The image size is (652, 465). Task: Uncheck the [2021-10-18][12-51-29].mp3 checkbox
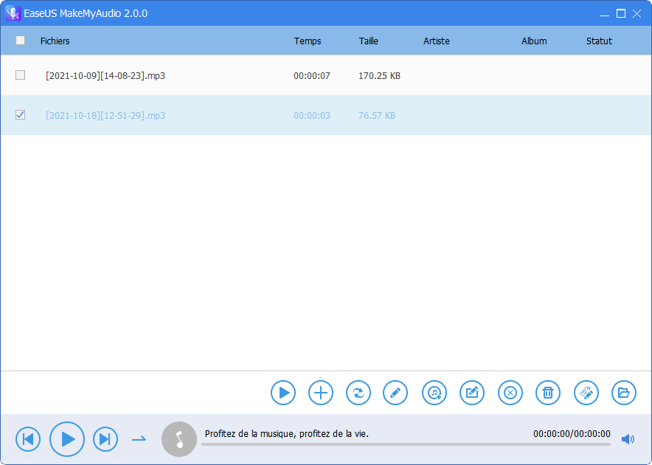pos(20,115)
